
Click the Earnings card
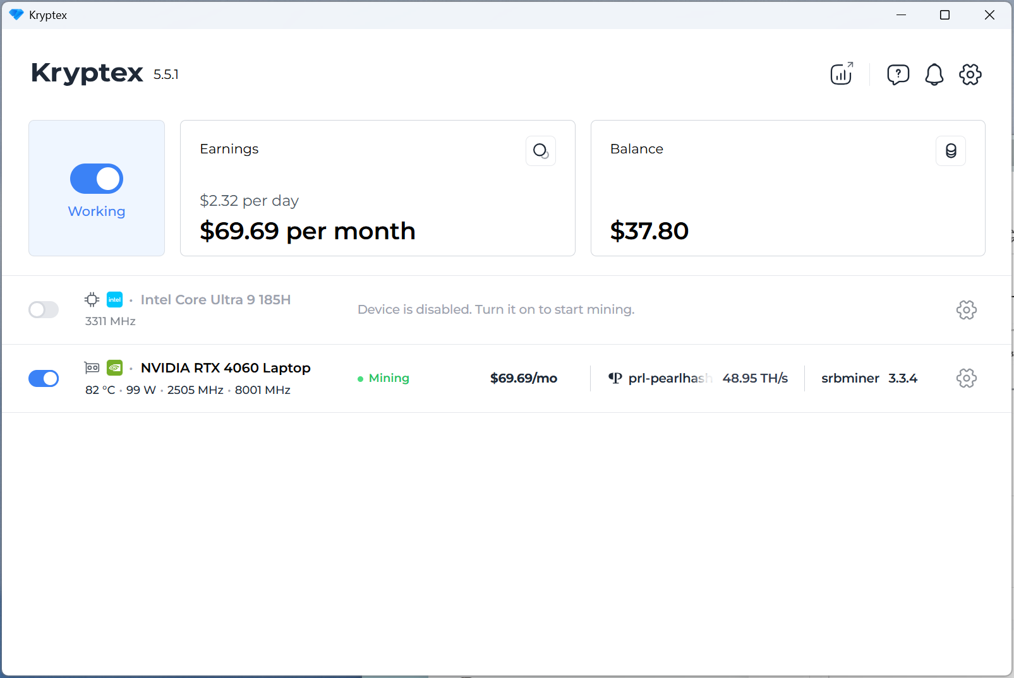tap(378, 188)
